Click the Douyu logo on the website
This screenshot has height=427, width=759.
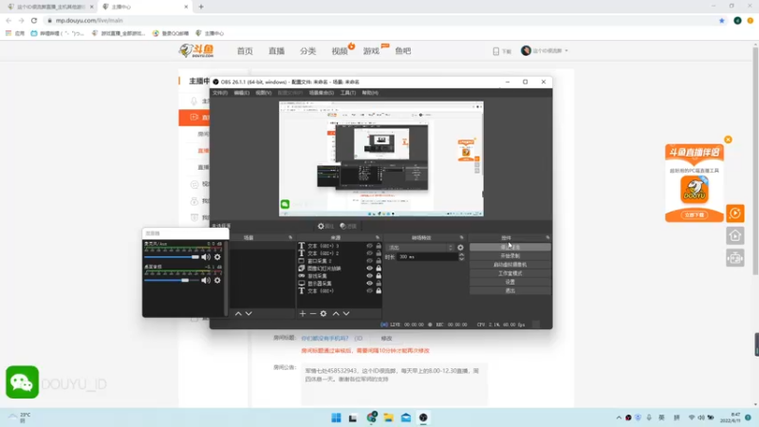(196, 50)
